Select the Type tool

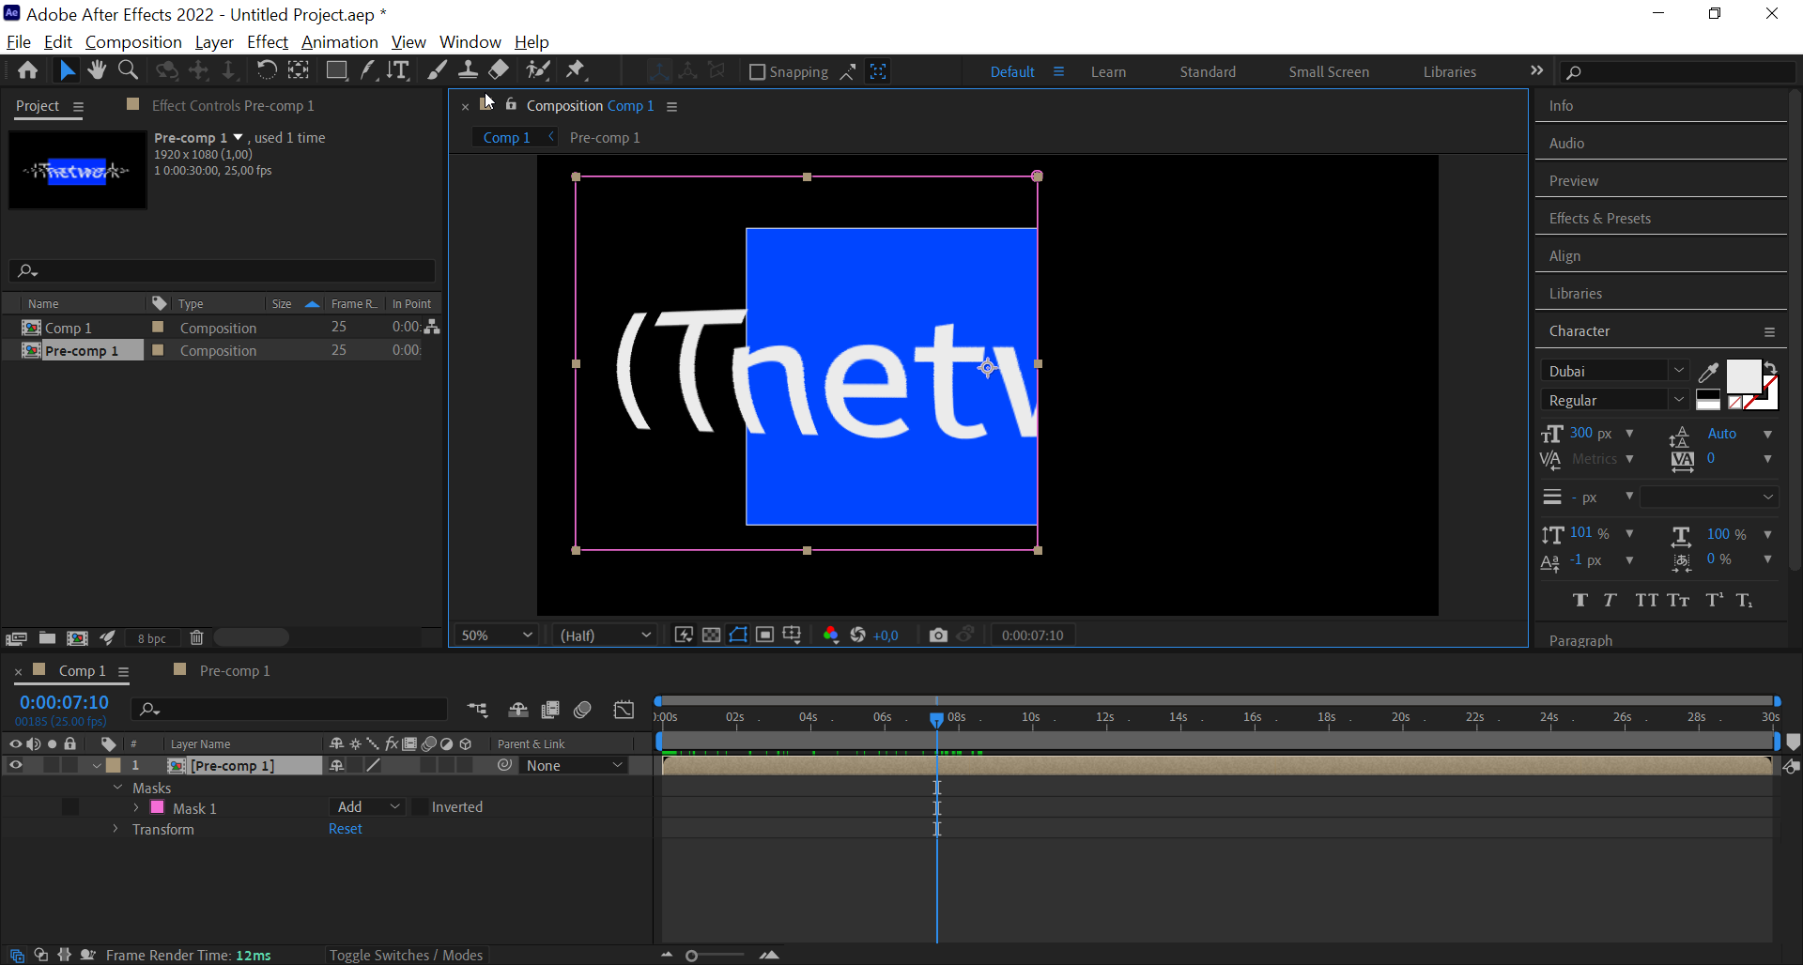(x=398, y=69)
